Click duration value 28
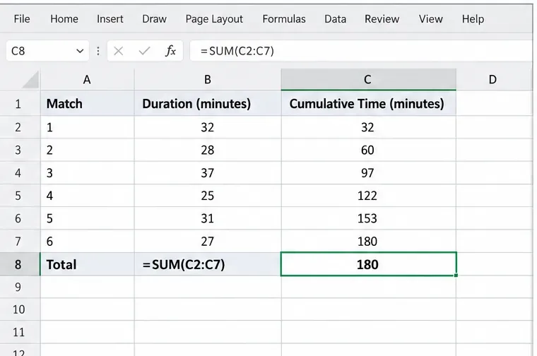 [x=208, y=150]
